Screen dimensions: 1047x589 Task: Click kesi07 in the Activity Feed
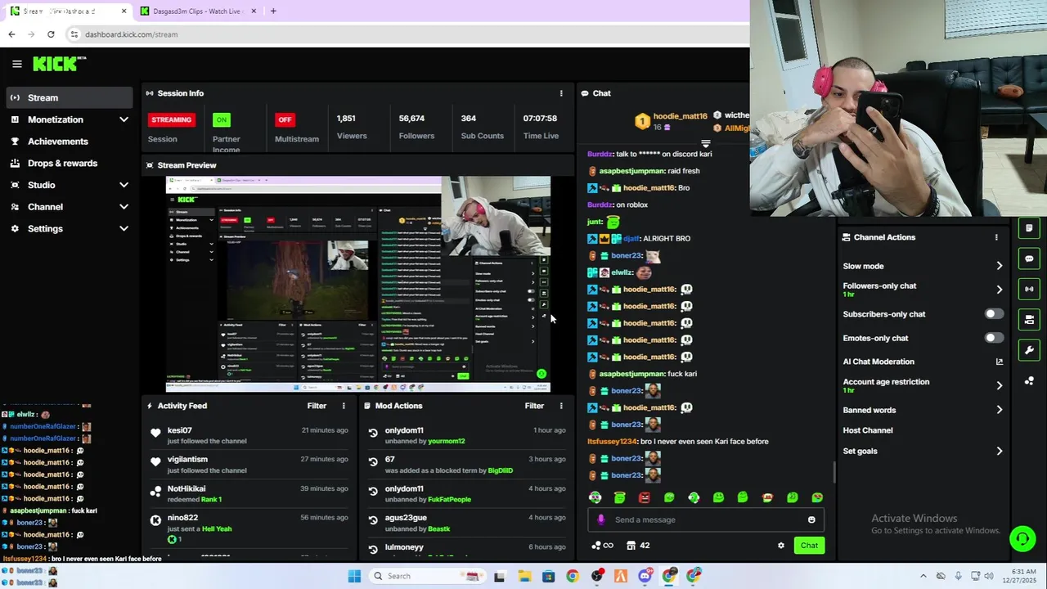tap(180, 430)
